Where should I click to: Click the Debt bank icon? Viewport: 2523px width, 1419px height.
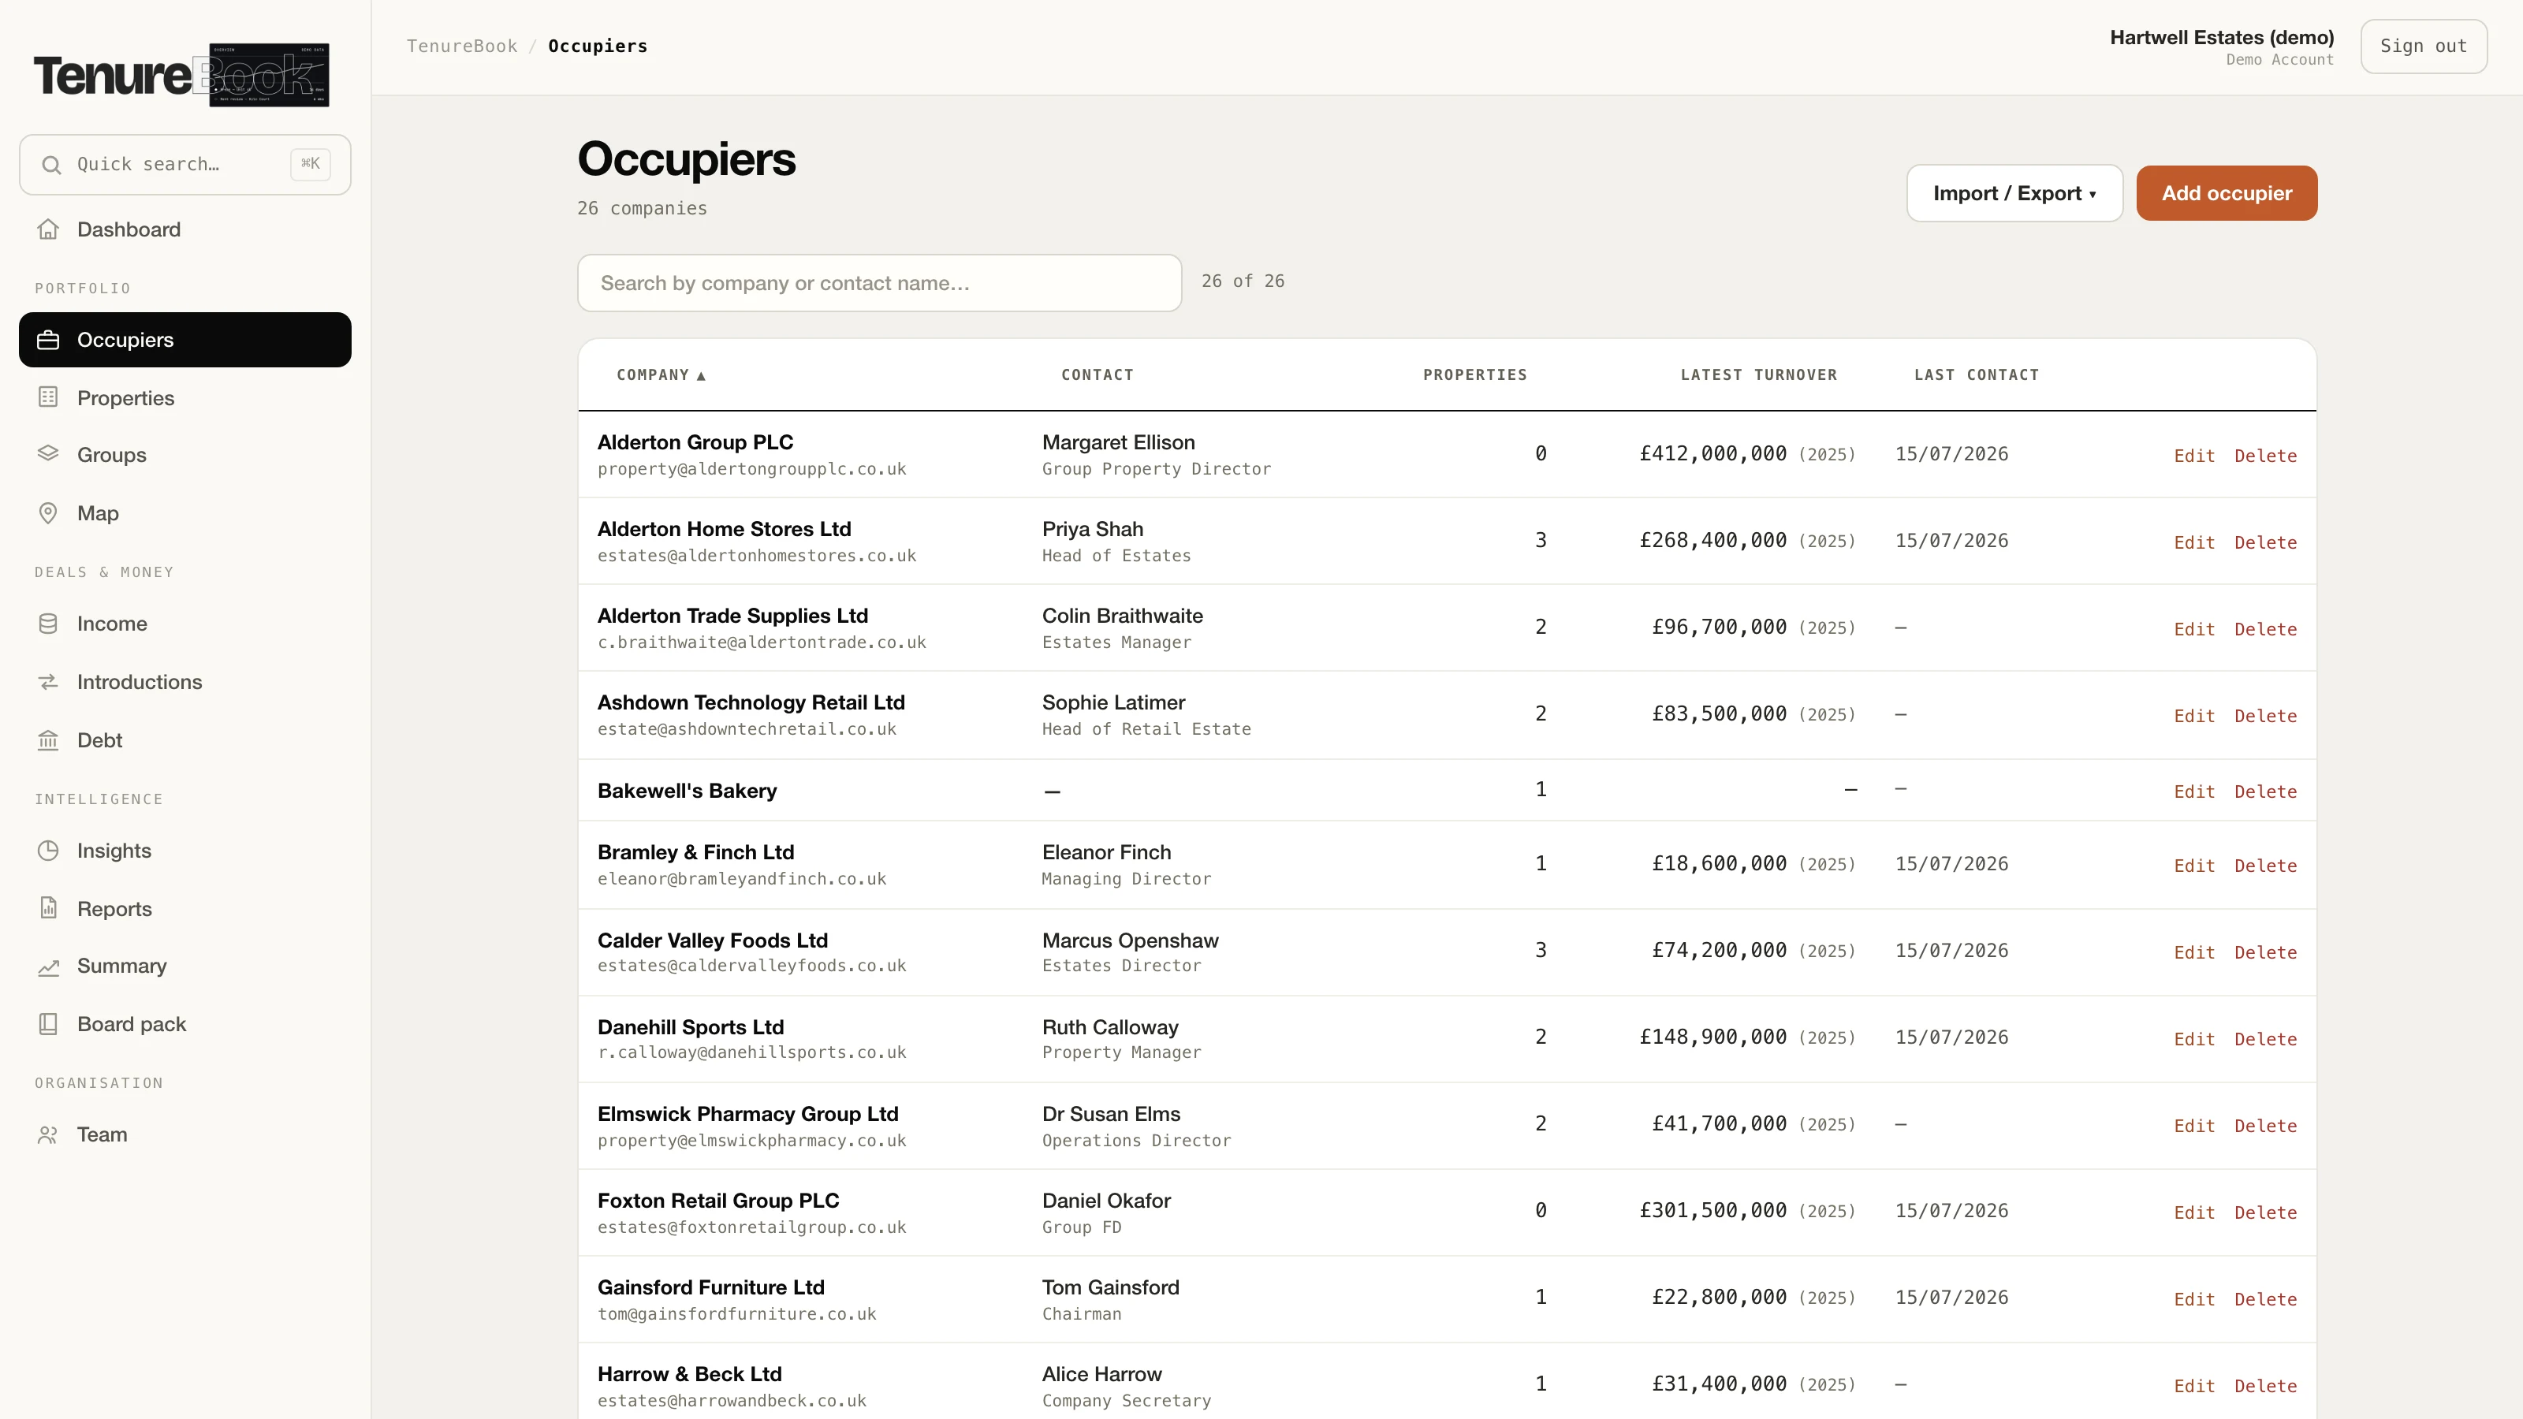pyautogui.click(x=48, y=740)
